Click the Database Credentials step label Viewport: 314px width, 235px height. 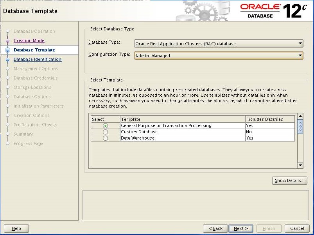click(x=36, y=78)
